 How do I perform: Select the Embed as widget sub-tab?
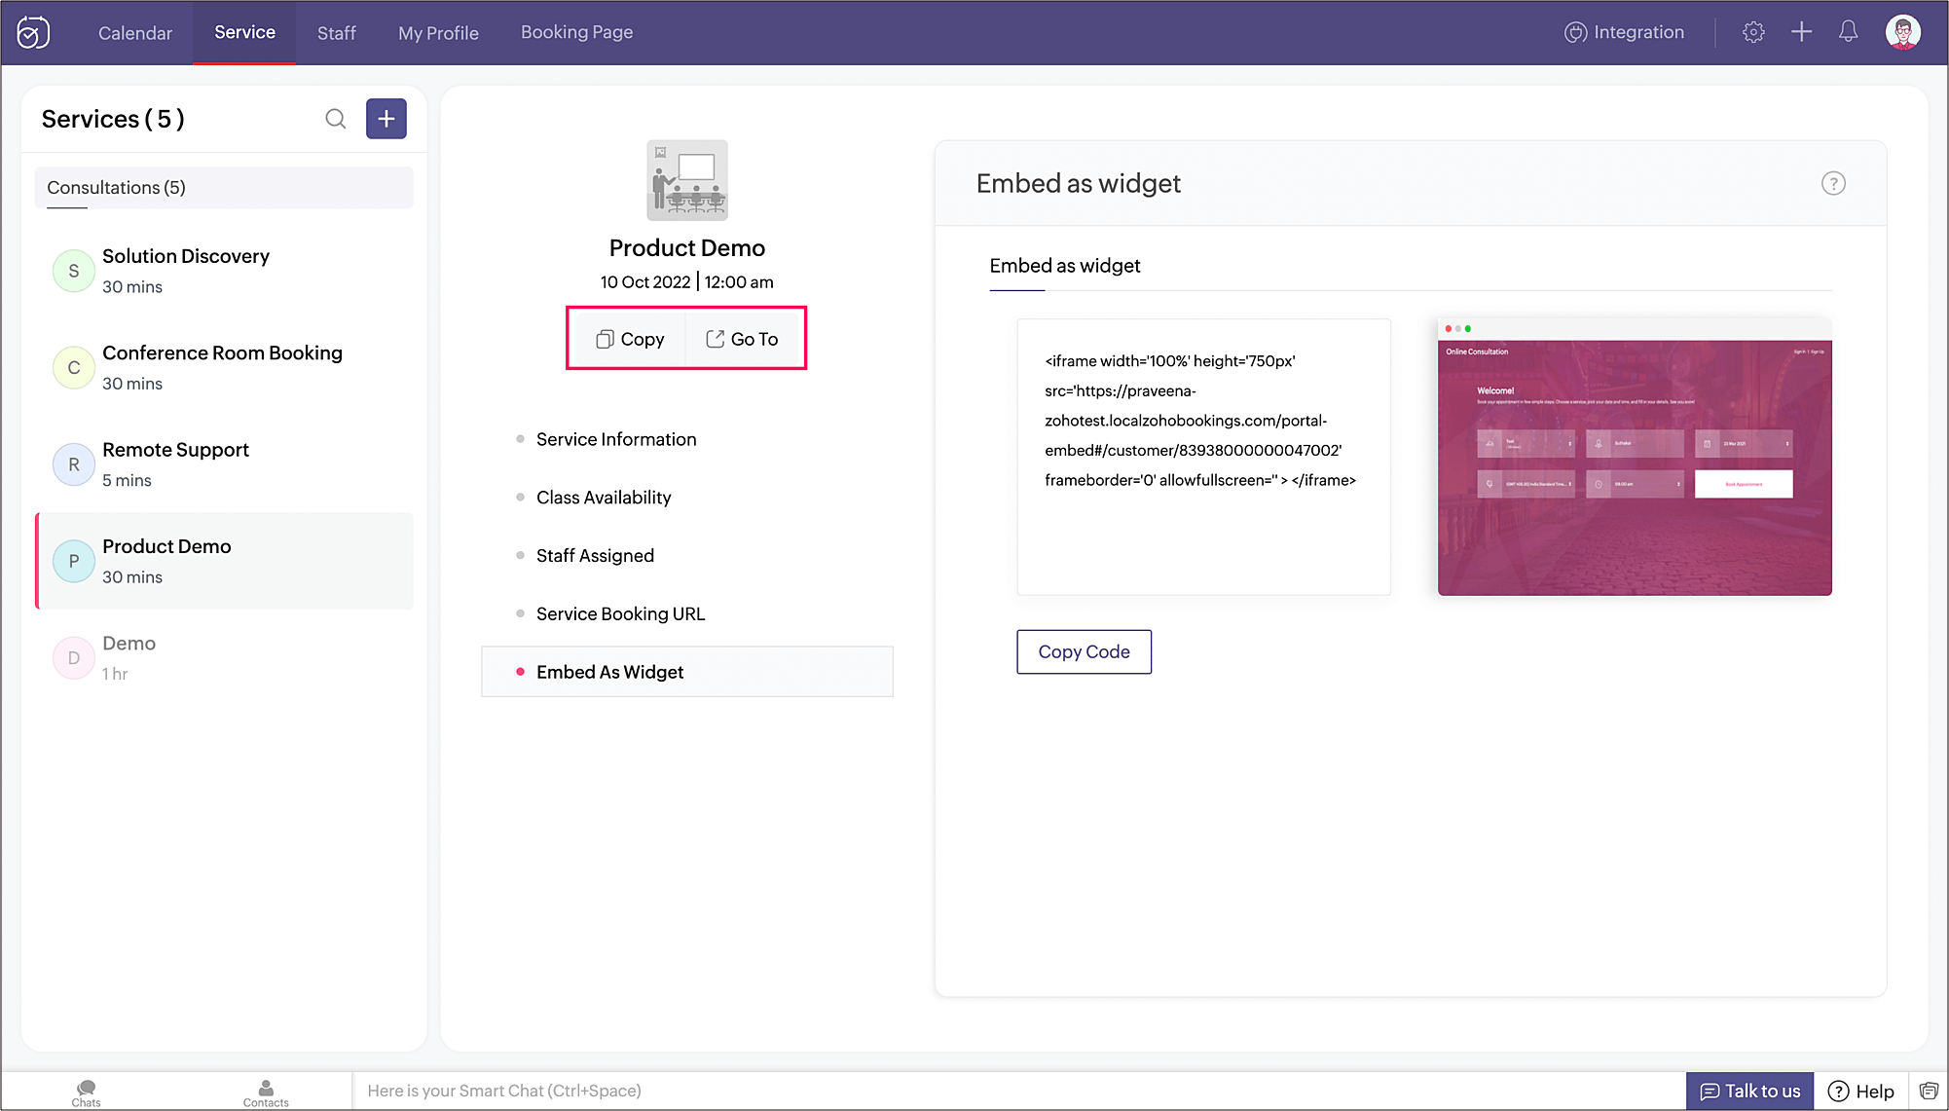coord(1065,266)
